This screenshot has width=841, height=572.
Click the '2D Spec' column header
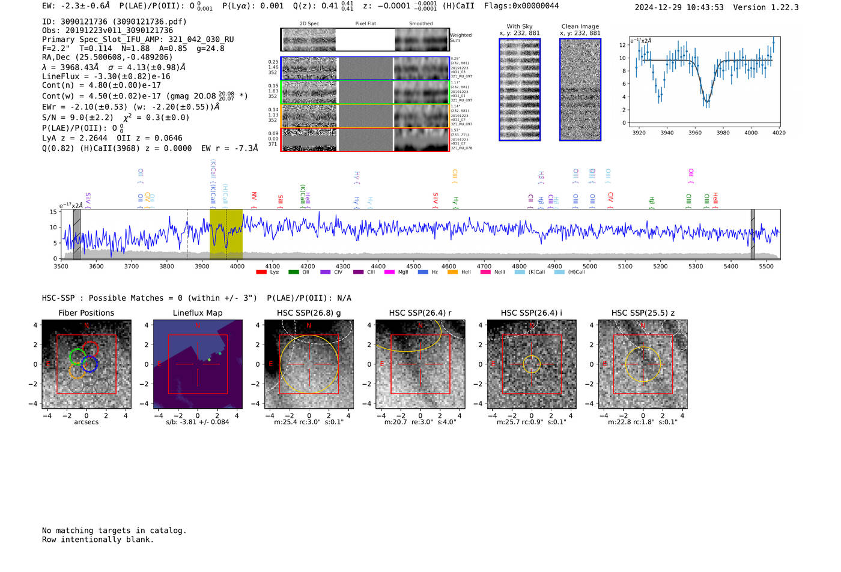coord(309,23)
